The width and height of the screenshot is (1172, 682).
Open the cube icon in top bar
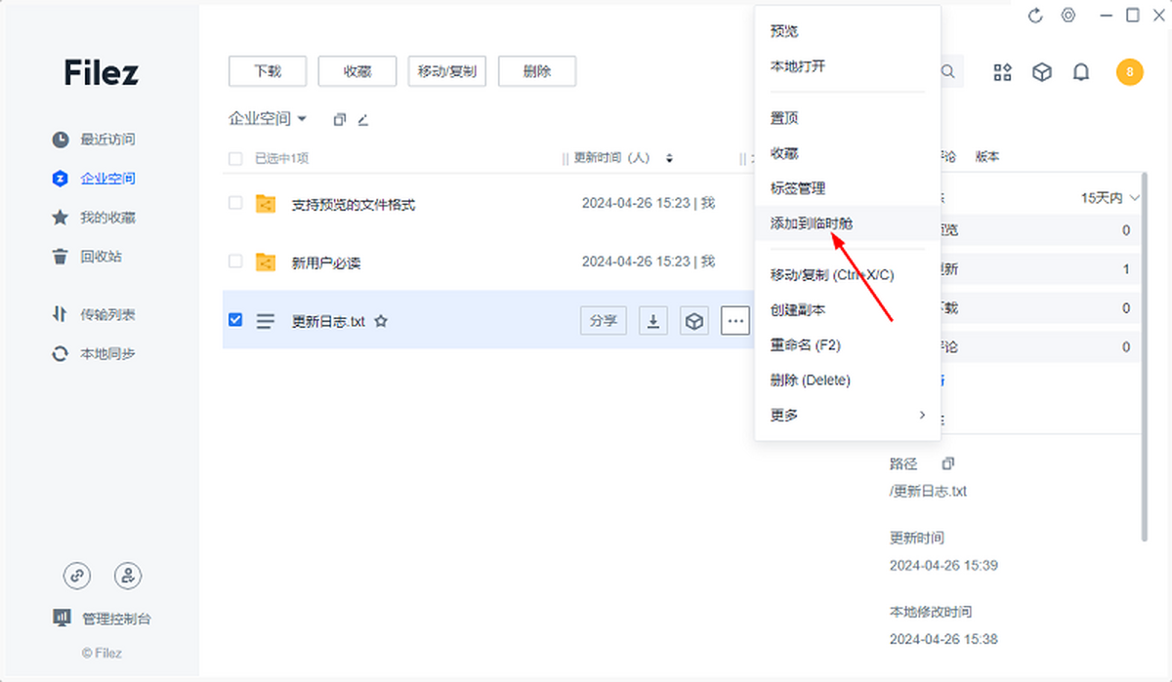point(1042,72)
